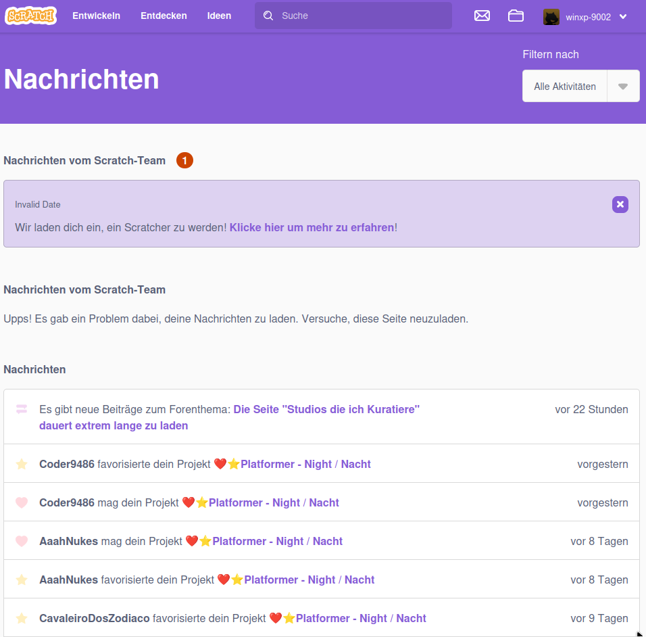The image size is (646, 637).
Task: Follow 'Klicke hier um mehr zu erfahren' link
Action: [312, 227]
